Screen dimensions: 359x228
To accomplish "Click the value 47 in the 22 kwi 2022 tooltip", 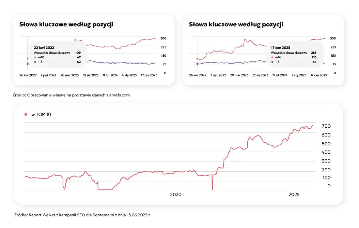I will pos(79,57).
